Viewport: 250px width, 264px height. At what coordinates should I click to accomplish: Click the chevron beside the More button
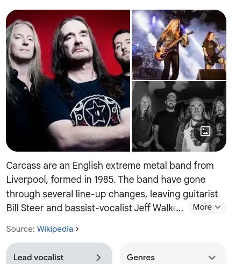[x=218, y=207]
